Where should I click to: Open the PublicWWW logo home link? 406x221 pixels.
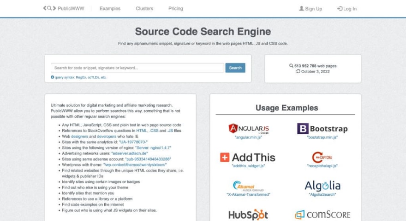click(64, 9)
